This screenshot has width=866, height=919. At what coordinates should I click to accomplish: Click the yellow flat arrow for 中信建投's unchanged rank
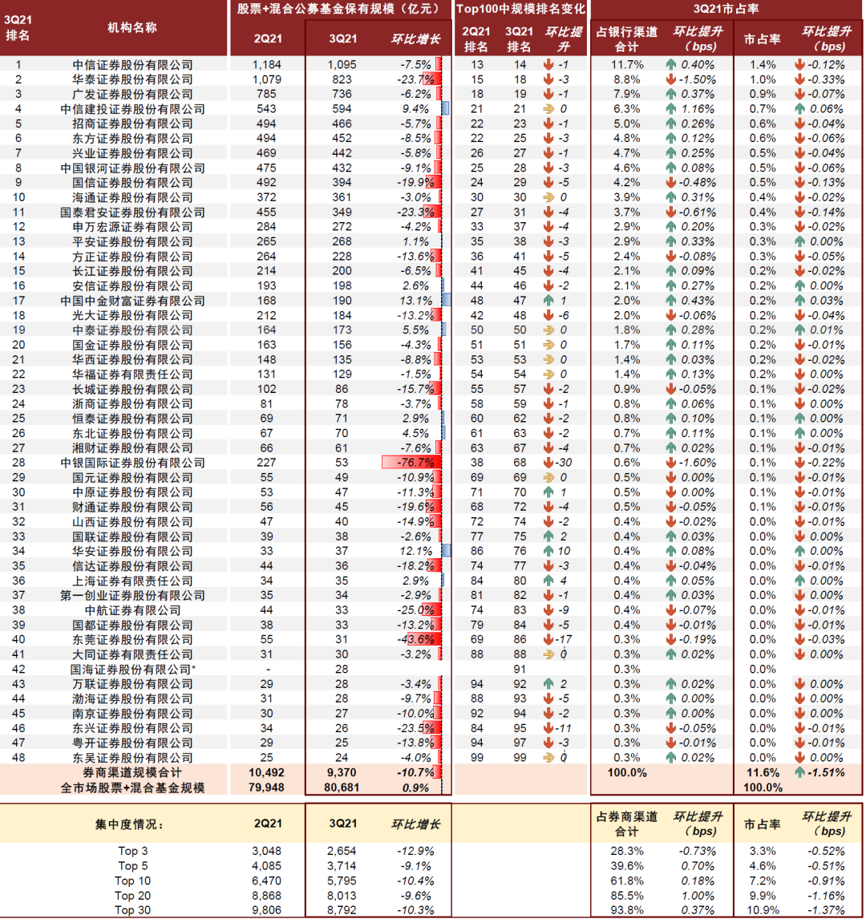tap(548, 107)
